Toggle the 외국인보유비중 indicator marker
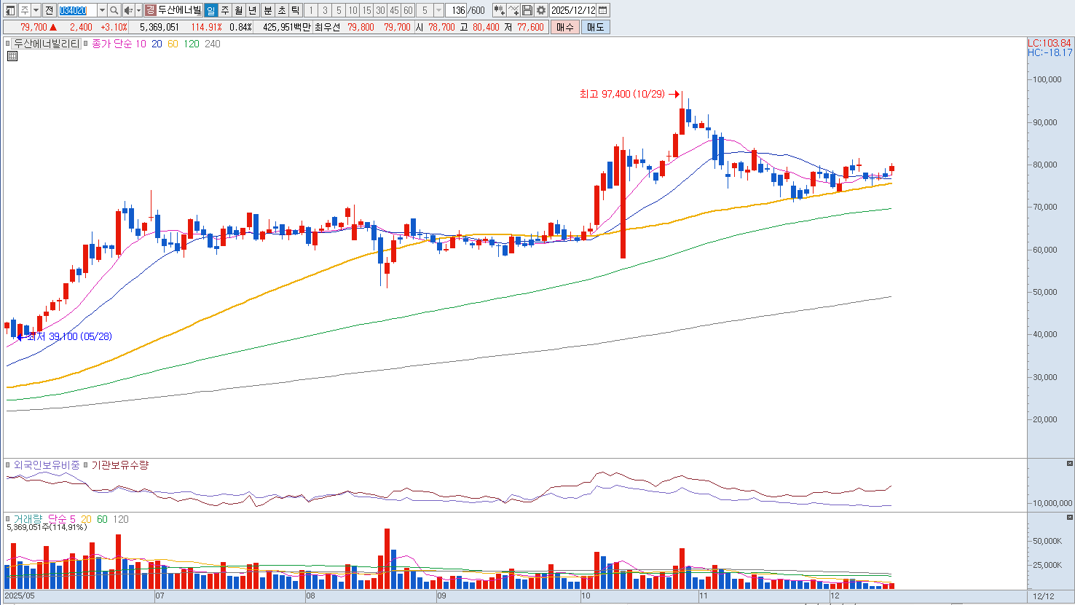This screenshot has width=1075, height=605. point(9,464)
